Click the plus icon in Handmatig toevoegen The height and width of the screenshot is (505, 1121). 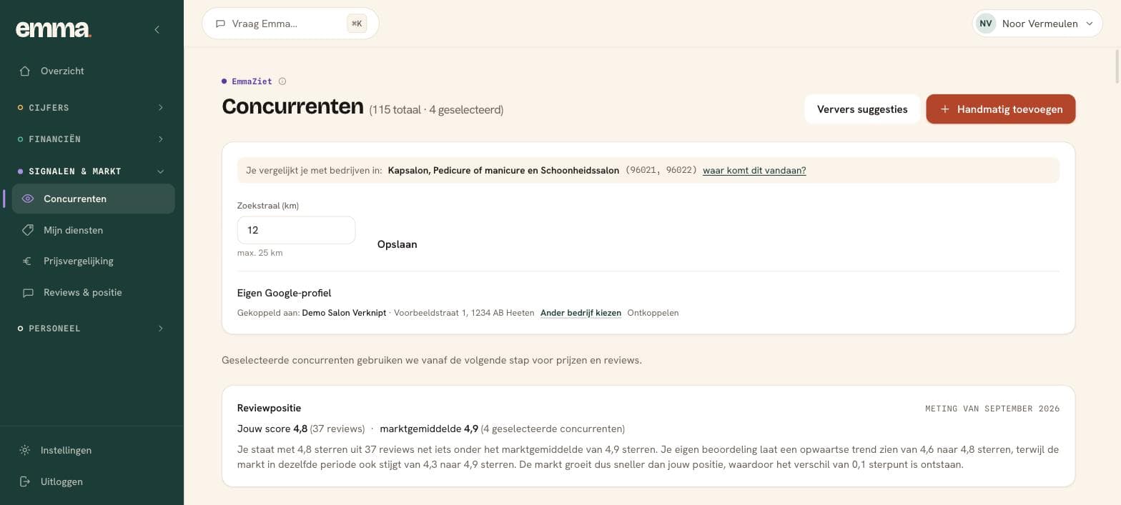pyautogui.click(x=945, y=109)
